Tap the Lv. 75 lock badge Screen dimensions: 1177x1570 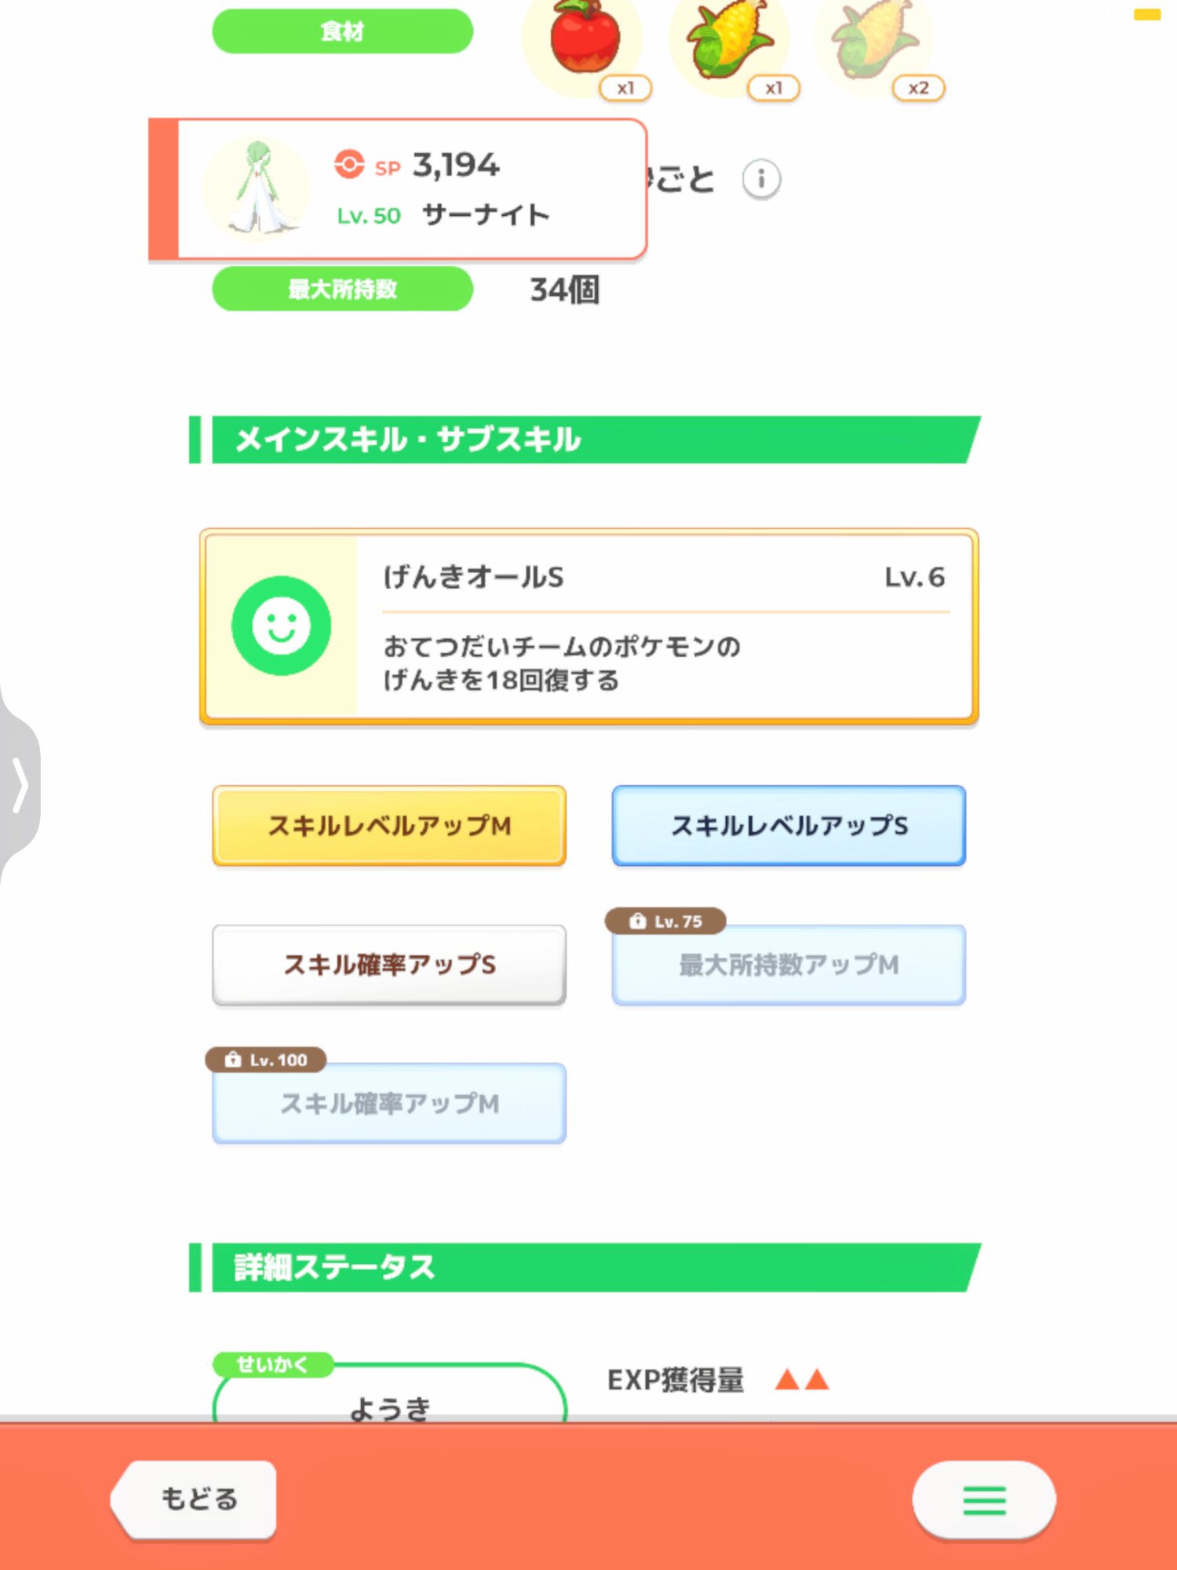pos(665,921)
